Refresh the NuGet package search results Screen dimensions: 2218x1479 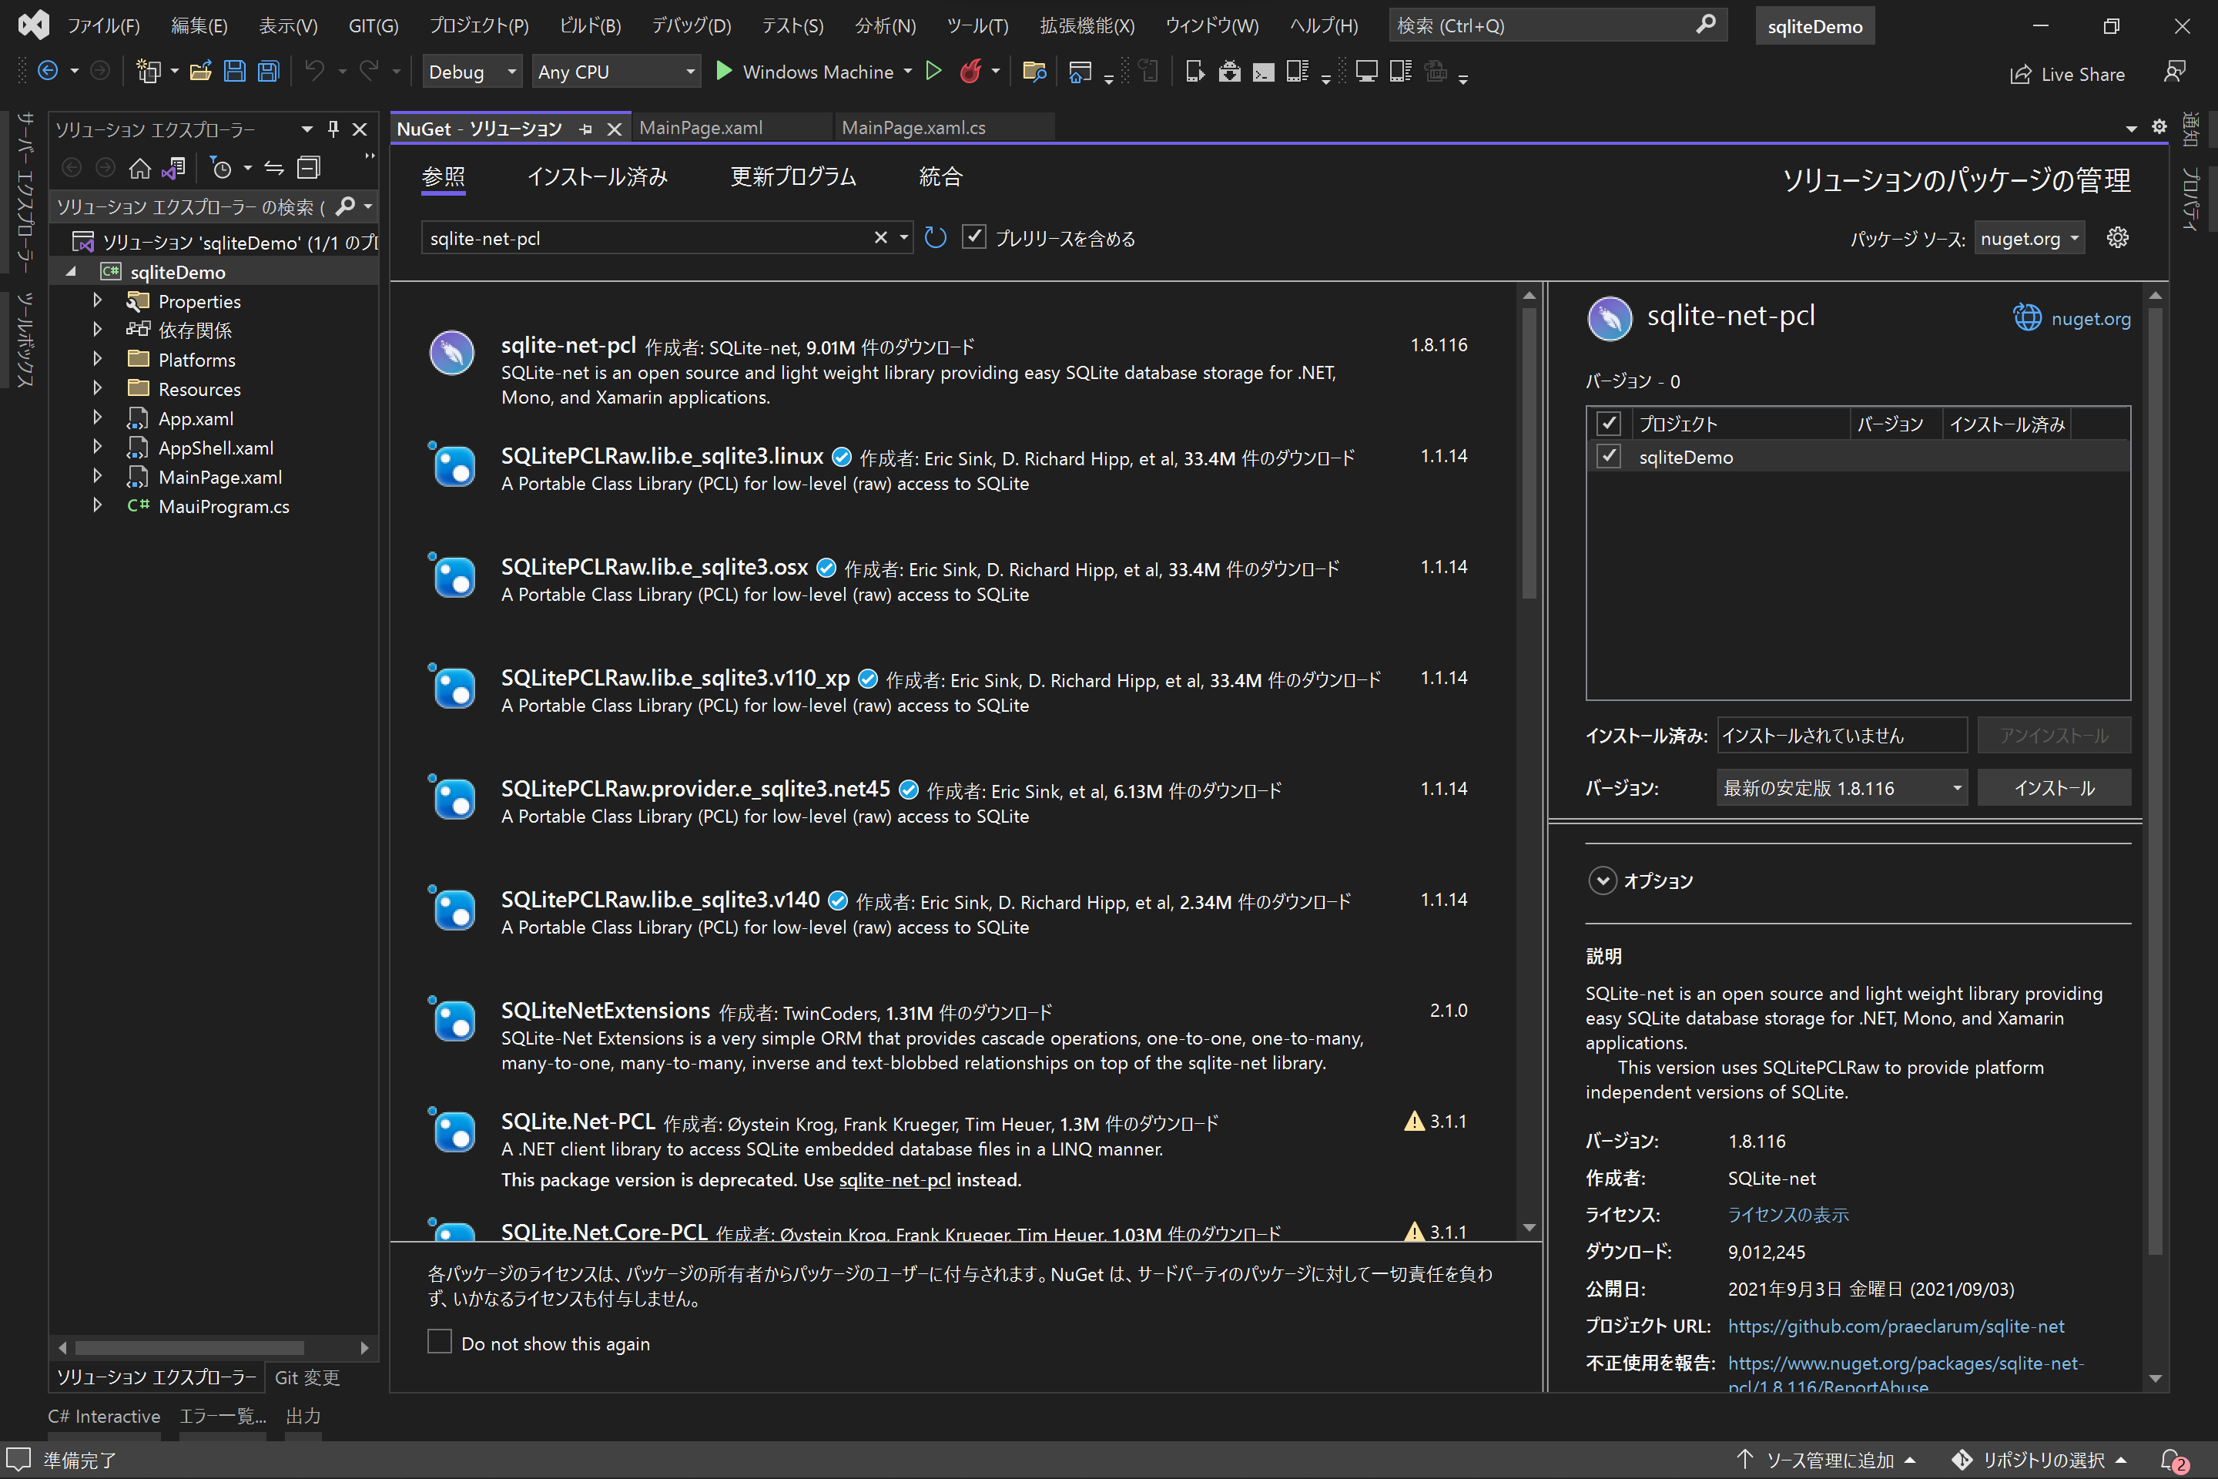point(934,238)
